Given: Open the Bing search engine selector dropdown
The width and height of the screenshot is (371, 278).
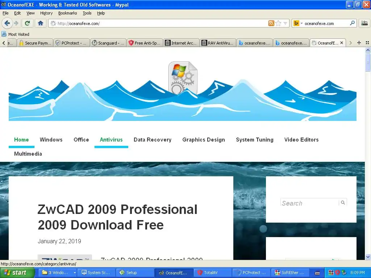Looking at the screenshot, I should tap(298, 23).
